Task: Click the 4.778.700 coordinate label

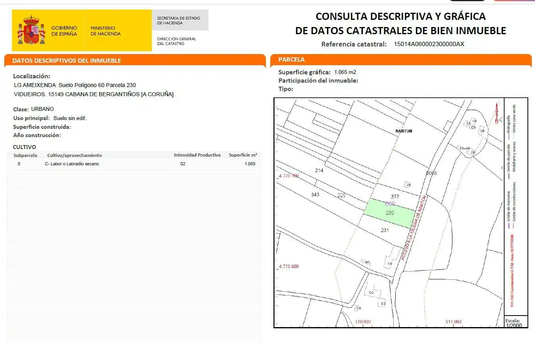Action: 289,175
